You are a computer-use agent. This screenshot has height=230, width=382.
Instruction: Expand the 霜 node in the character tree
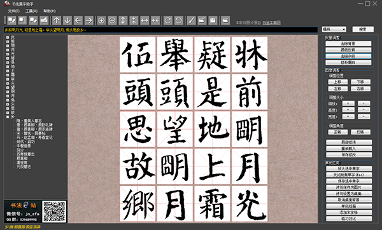8,75
